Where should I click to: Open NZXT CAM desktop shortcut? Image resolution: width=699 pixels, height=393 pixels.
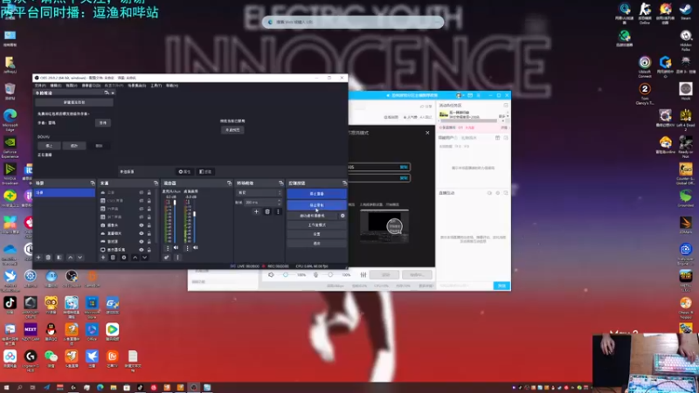(x=31, y=332)
